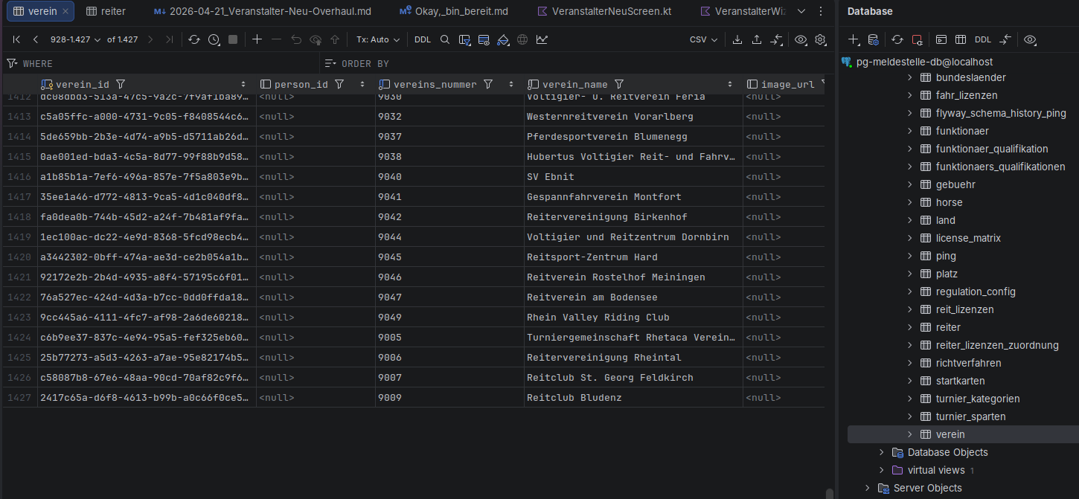Open the grid settings gear icon
1079x499 pixels.
[x=820, y=39]
